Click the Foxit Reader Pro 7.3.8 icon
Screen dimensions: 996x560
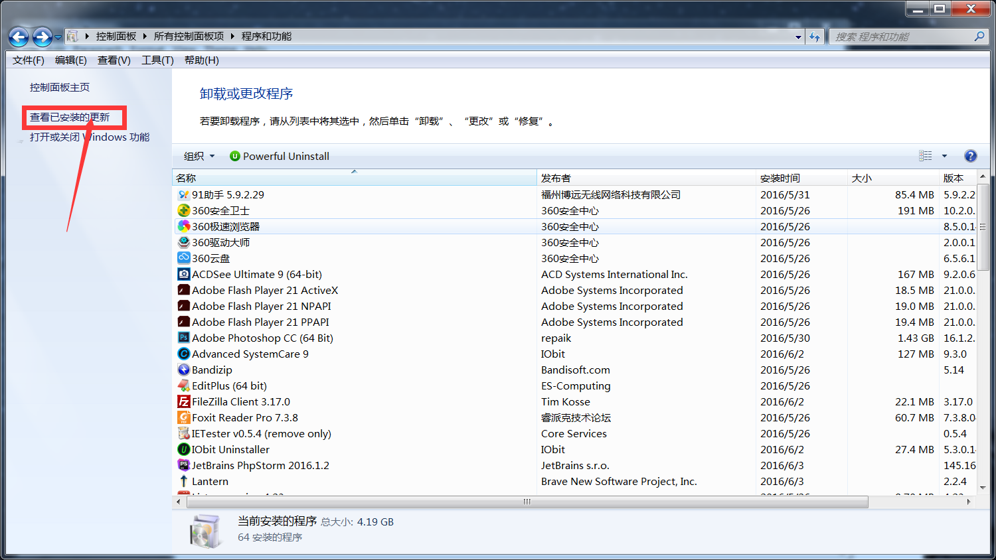coord(184,417)
